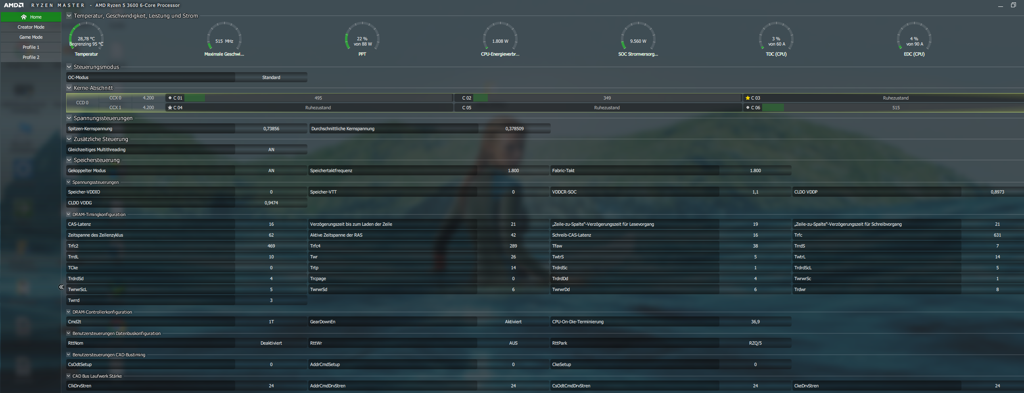Click the SOC Stromversorgung gauge

pos(638,39)
